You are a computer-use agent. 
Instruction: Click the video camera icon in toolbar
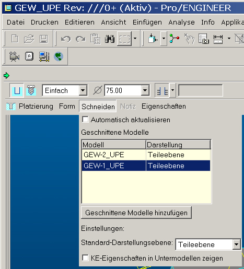coord(14,56)
